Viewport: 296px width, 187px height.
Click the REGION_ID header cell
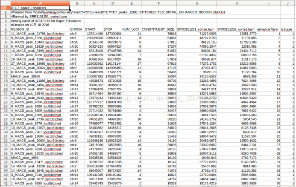click(40, 29)
